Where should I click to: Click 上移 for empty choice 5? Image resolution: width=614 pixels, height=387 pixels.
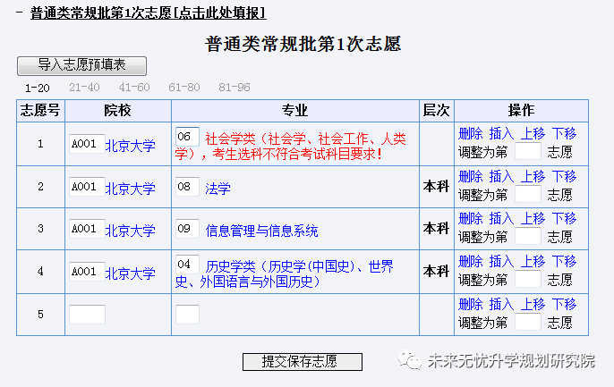(x=533, y=304)
